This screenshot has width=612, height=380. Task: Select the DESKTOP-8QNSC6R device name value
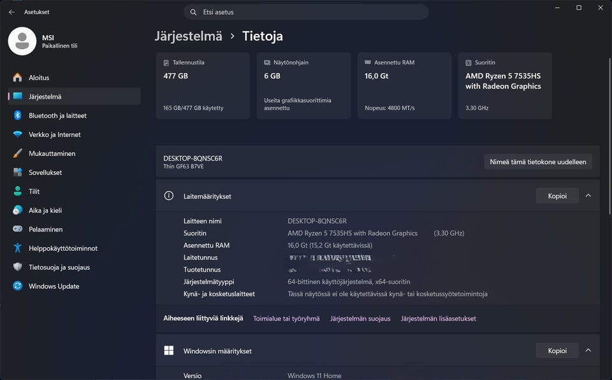[317, 221]
